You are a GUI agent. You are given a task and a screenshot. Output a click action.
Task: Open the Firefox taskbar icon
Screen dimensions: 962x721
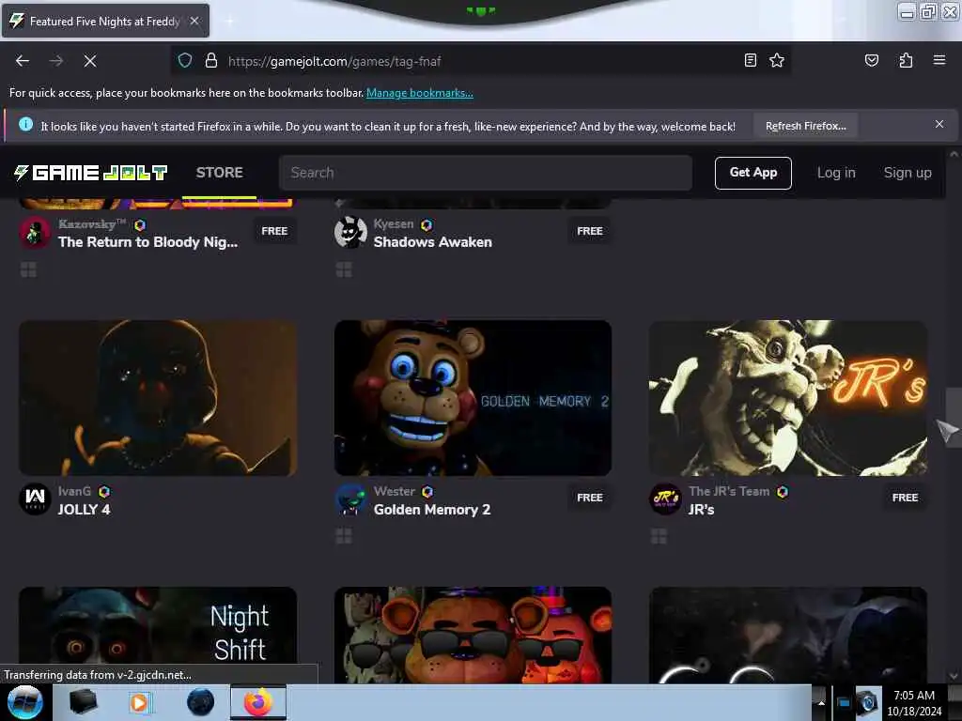[x=258, y=702]
